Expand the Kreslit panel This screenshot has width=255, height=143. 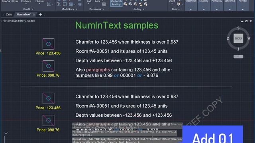(28, 9)
